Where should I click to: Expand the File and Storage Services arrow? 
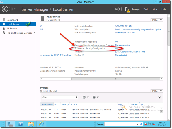[34, 33]
